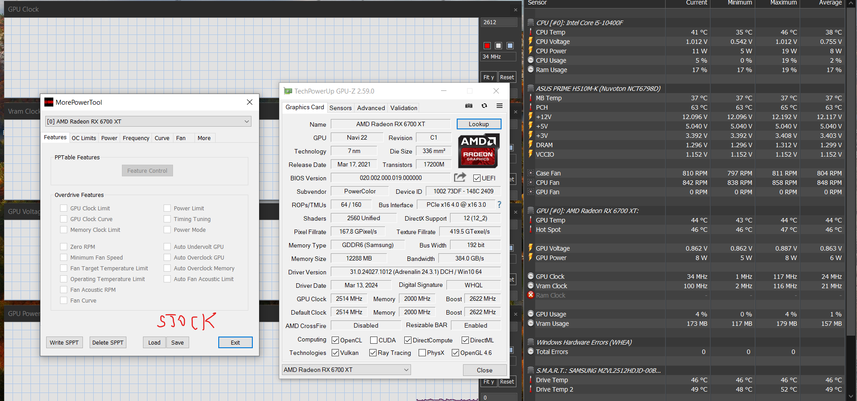
Task: Click the Case Fan icon
Action: (531, 173)
